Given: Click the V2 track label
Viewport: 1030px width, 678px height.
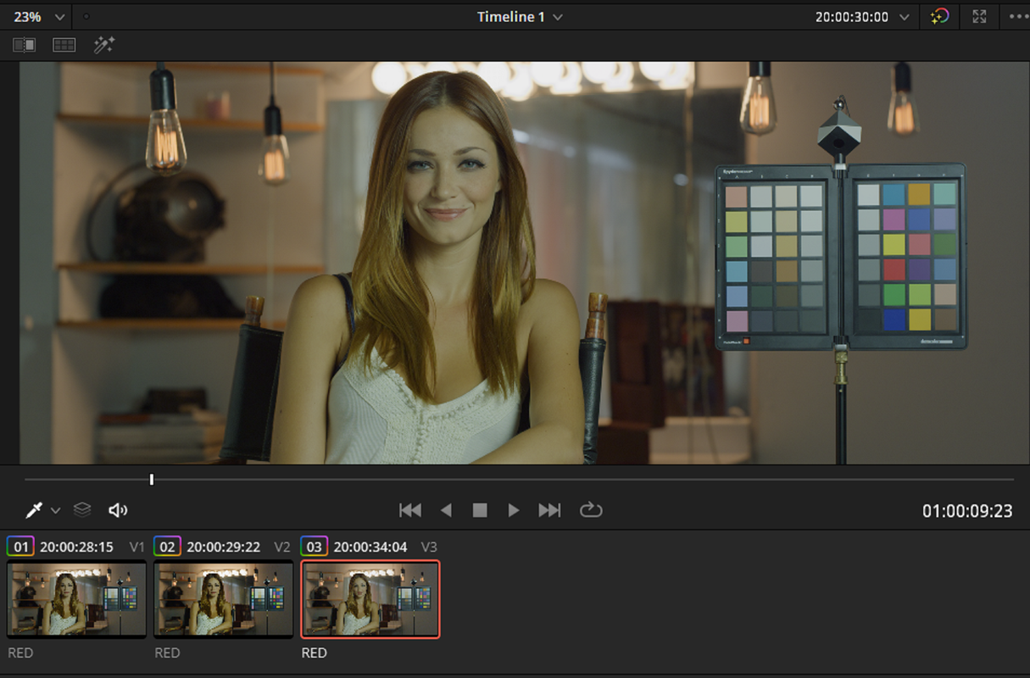Looking at the screenshot, I should [x=282, y=547].
